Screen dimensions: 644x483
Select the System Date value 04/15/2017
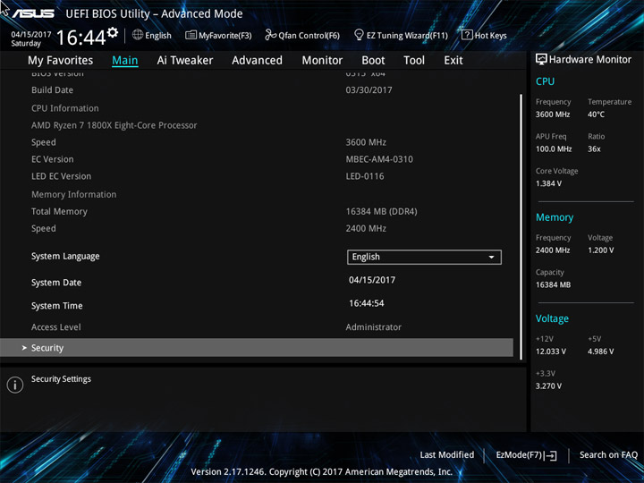pyautogui.click(x=372, y=280)
